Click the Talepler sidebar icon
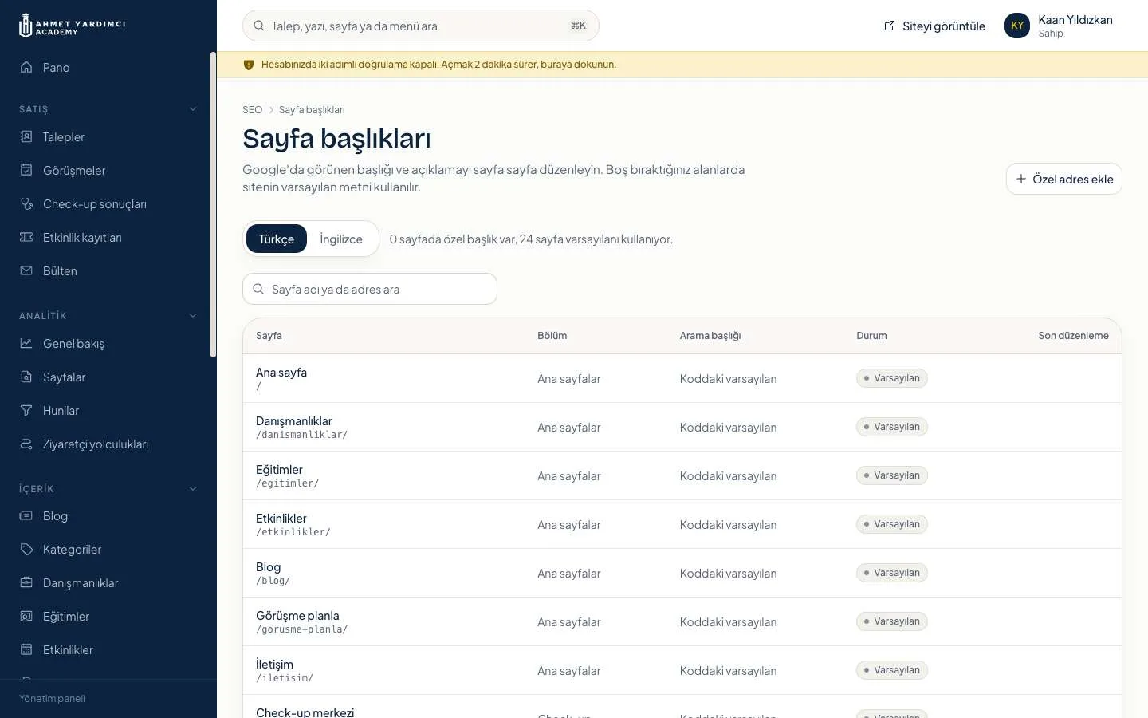This screenshot has width=1148, height=718. tap(26, 136)
